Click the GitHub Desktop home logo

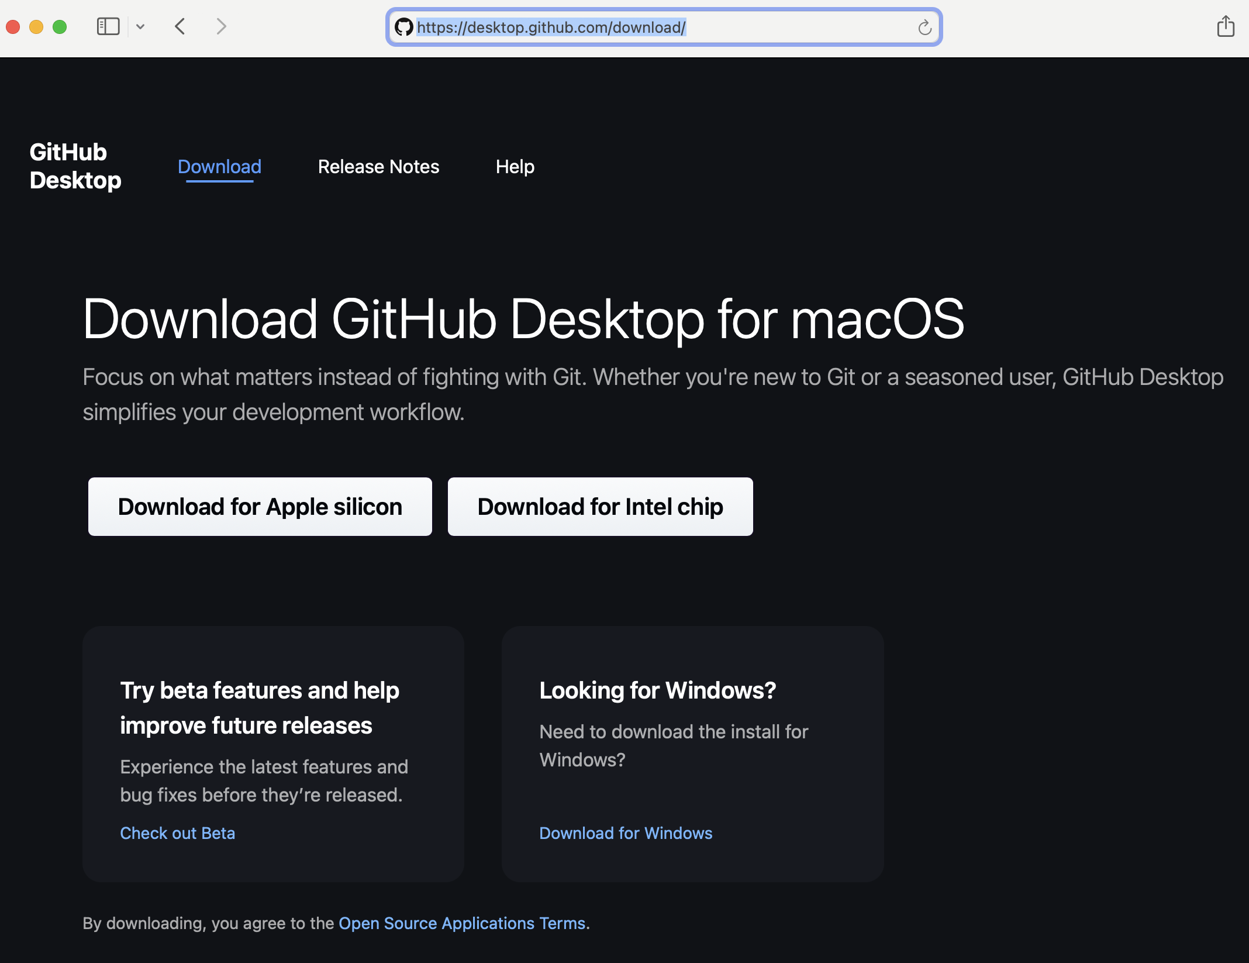(75, 167)
